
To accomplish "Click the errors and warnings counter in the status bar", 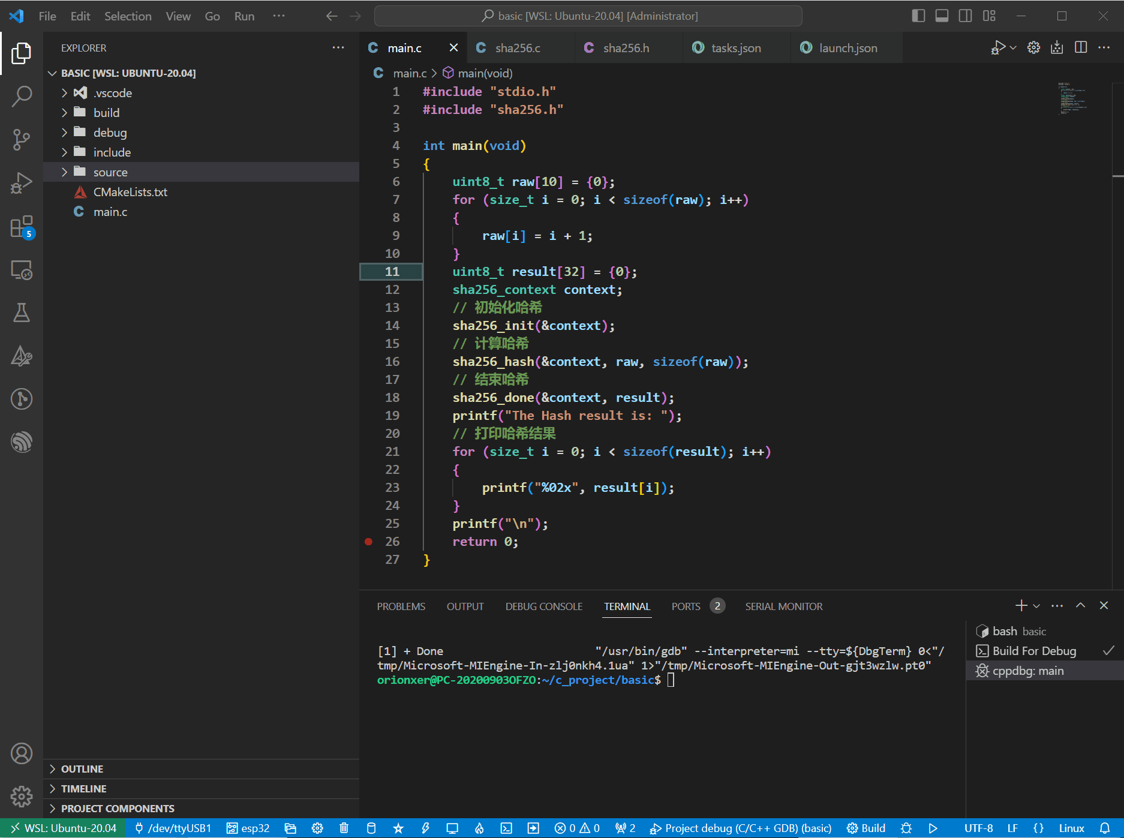I will coord(577,828).
